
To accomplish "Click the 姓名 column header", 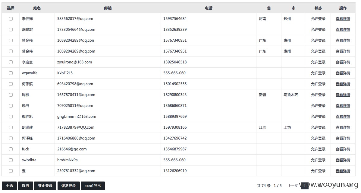I will [x=37, y=8].
